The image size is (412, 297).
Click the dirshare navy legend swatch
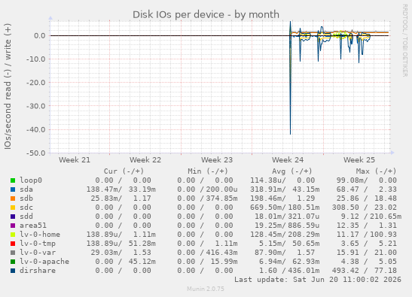(13, 271)
